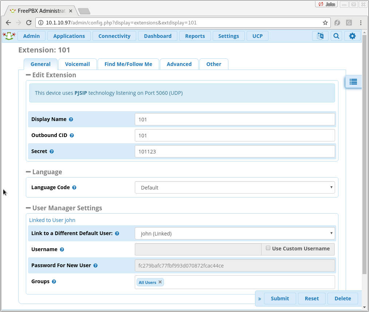Click the Display Name help icon

pyautogui.click(x=71, y=119)
